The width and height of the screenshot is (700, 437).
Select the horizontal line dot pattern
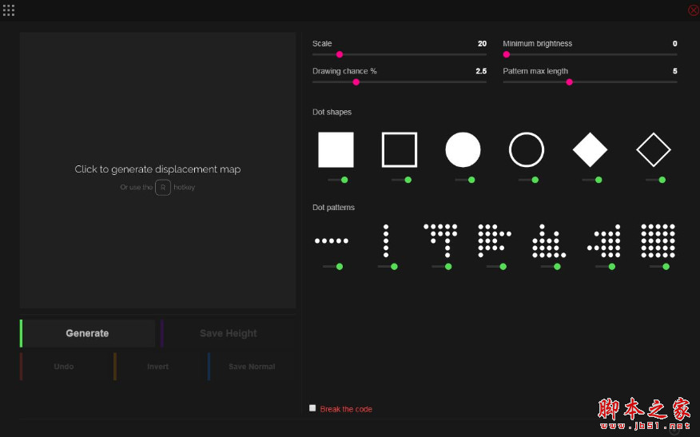[x=332, y=240]
